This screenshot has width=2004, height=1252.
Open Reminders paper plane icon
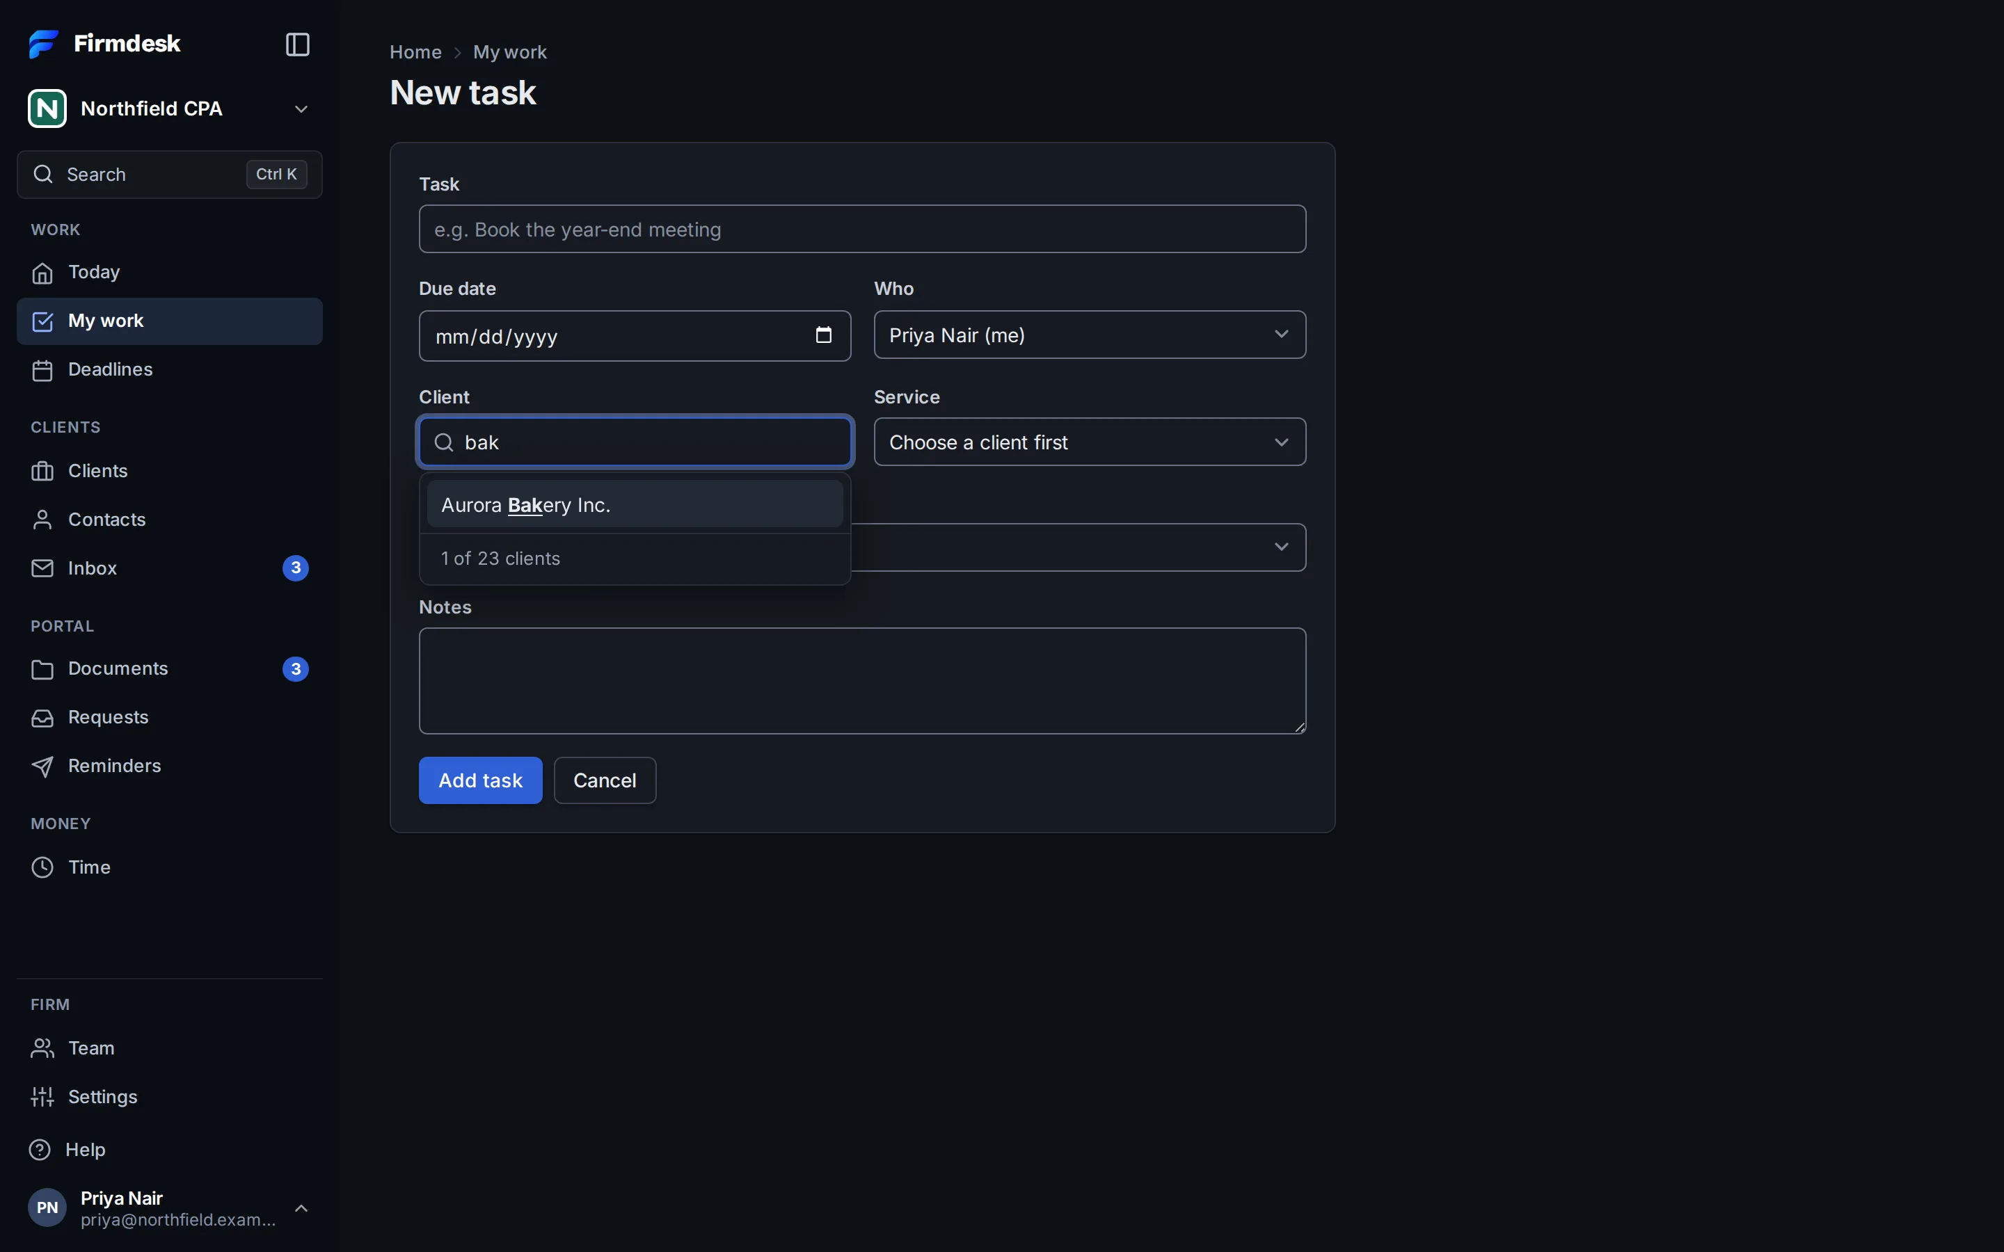pos(42,767)
